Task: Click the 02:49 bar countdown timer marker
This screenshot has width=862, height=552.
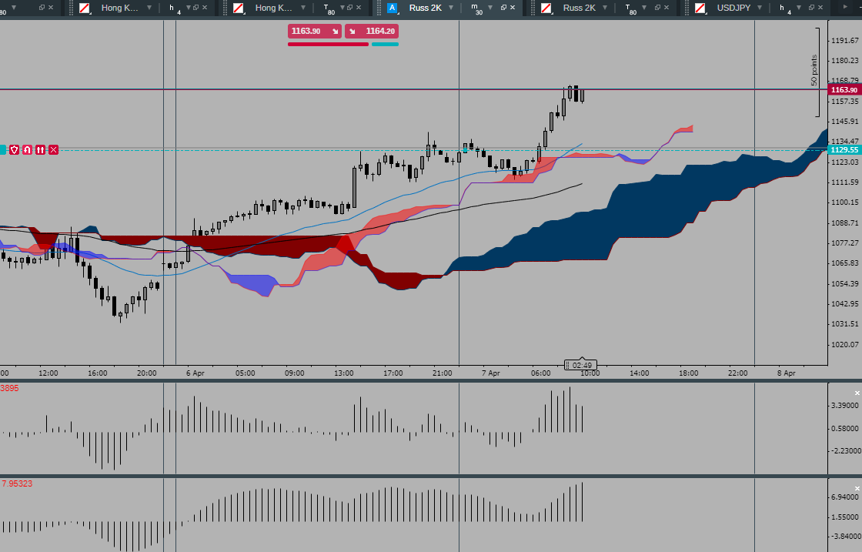Action: point(580,365)
